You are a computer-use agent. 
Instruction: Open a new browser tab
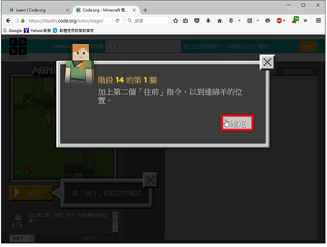(145, 10)
